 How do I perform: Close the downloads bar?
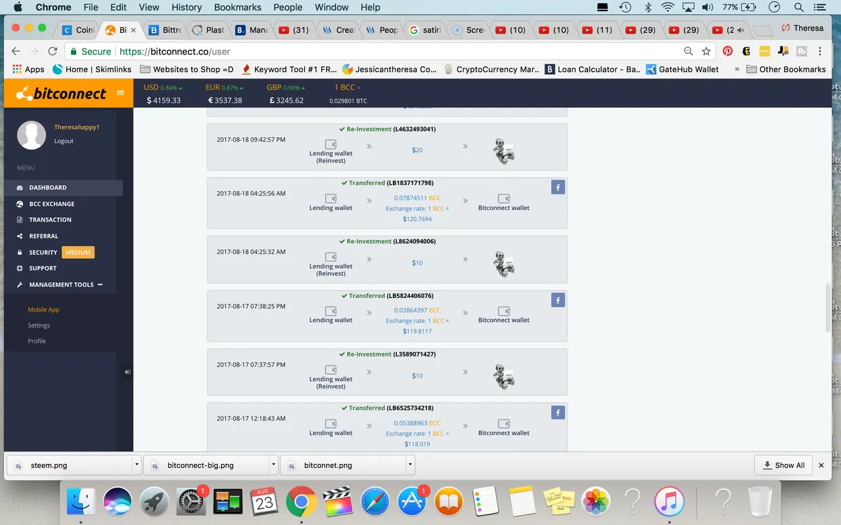click(x=821, y=465)
